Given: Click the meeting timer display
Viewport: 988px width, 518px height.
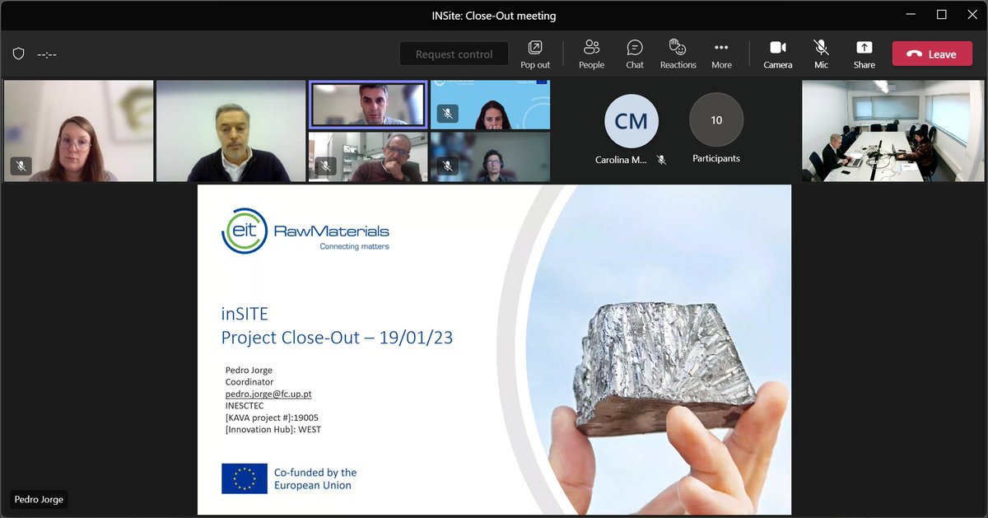Looking at the screenshot, I should pos(47,54).
